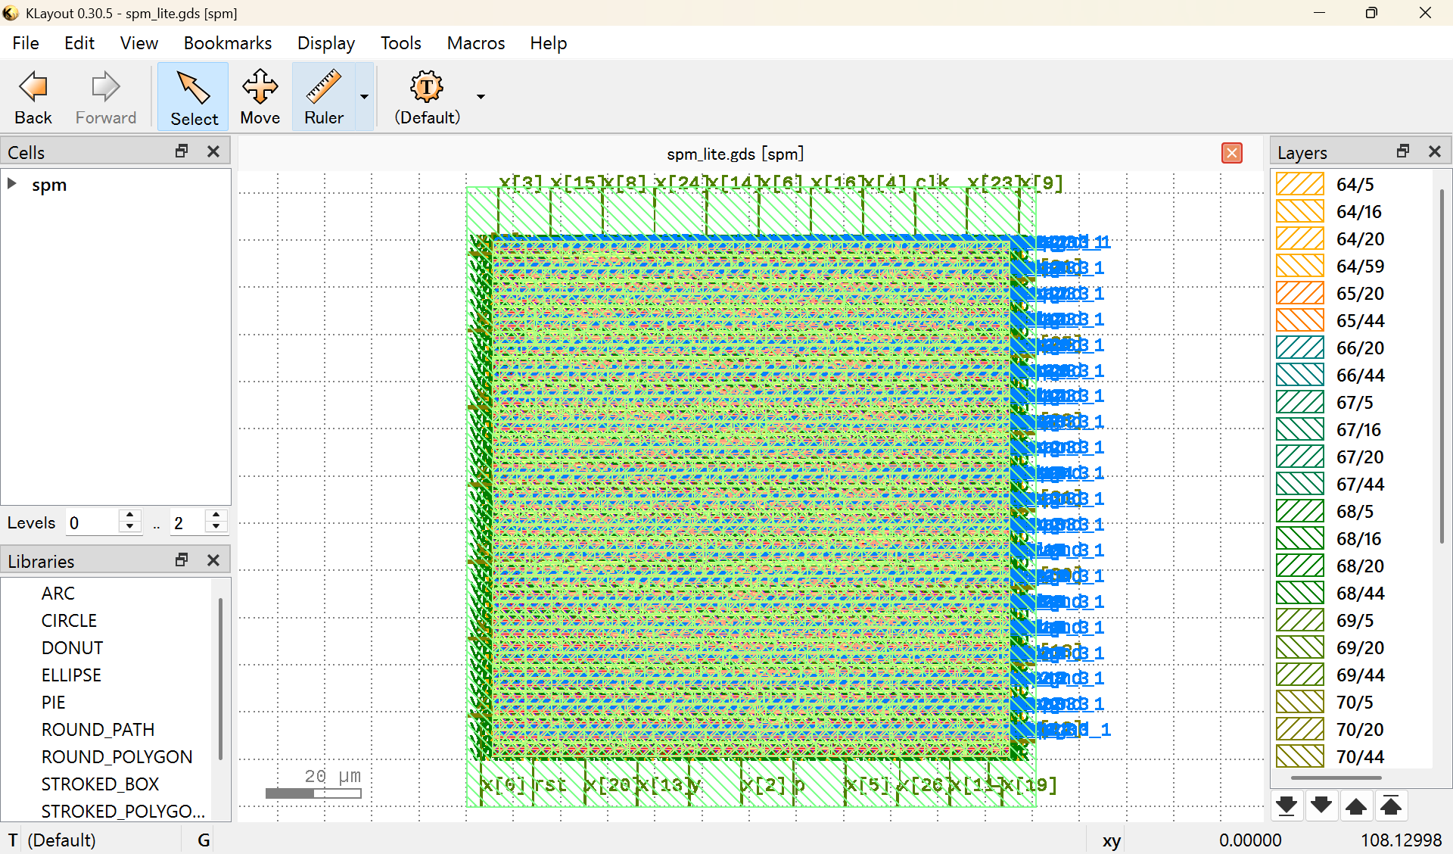
Task: Click the Levels lower bound field
Action: click(92, 523)
